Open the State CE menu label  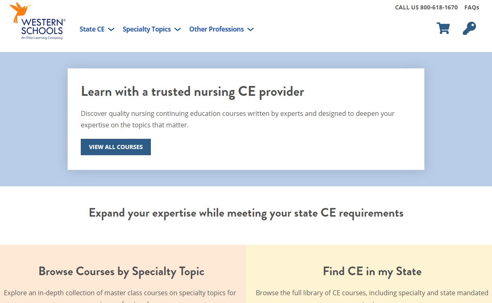pos(92,29)
